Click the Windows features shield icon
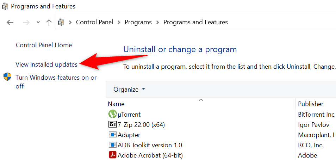 pyautogui.click(x=7, y=77)
